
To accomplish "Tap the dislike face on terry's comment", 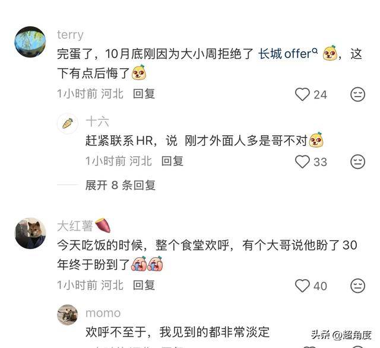I will click(x=357, y=94).
